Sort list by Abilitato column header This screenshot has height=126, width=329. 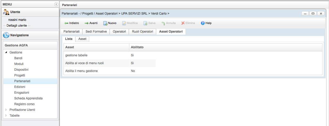(137, 47)
